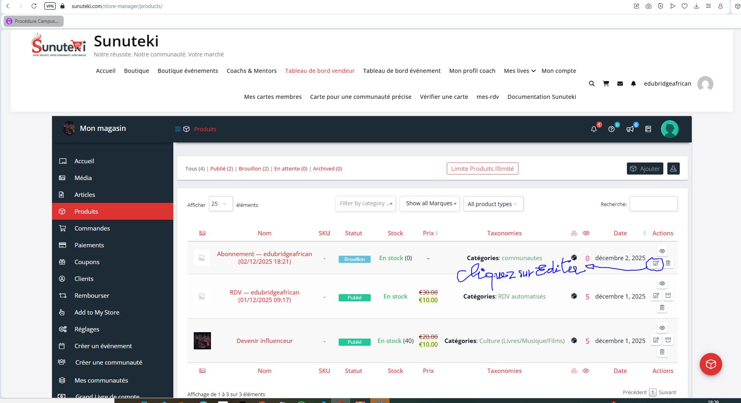Archive the RDV product using archive icon
Viewport: 741px width, 403px height.
pos(668,296)
